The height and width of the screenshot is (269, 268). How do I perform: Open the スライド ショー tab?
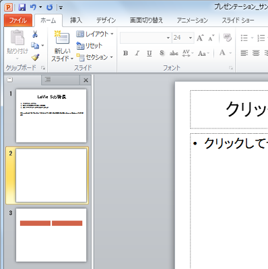[238, 20]
